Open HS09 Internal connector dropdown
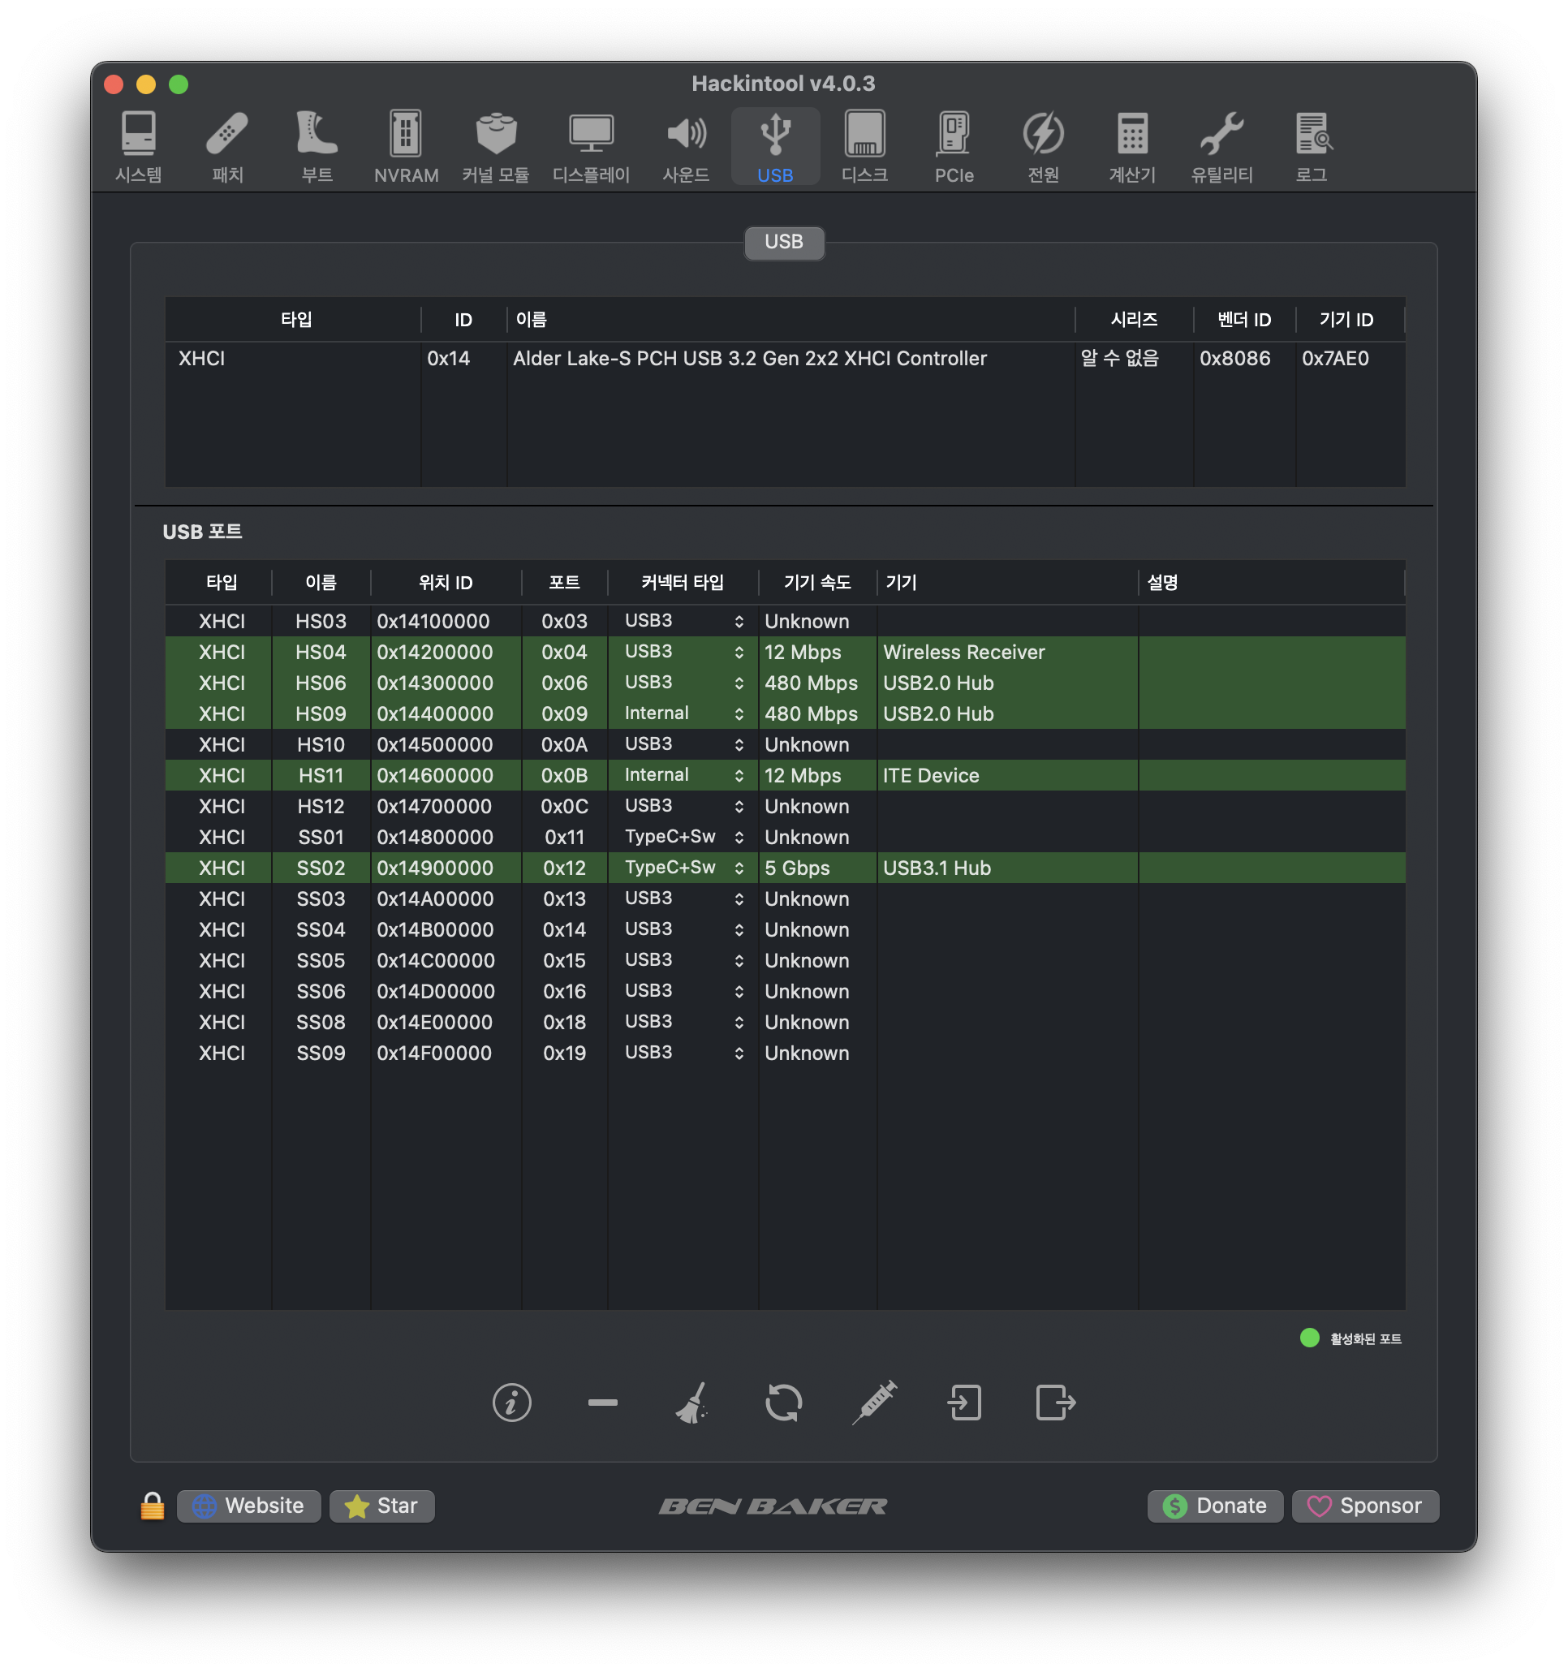The height and width of the screenshot is (1672, 1568). click(x=683, y=713)
